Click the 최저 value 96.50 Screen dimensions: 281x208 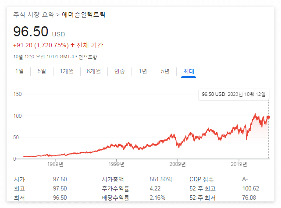point(60,197)
